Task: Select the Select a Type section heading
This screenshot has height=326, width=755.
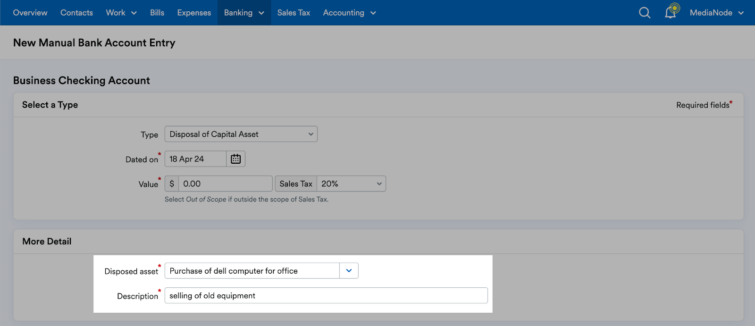Action: (x=50, y=105)
